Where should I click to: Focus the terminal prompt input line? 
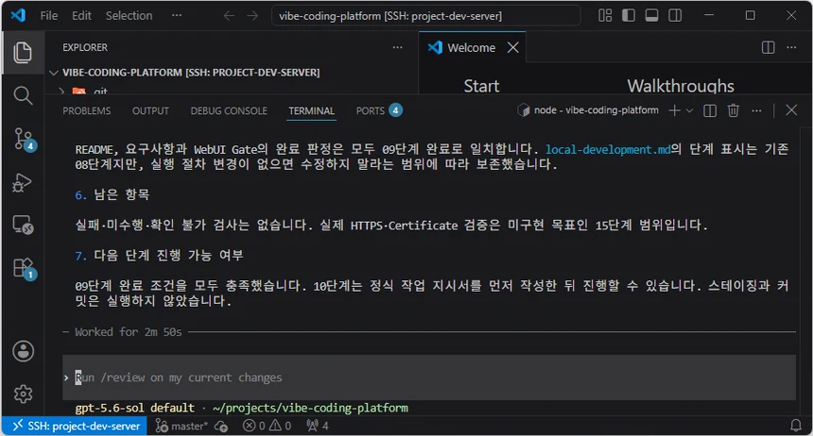429,377
